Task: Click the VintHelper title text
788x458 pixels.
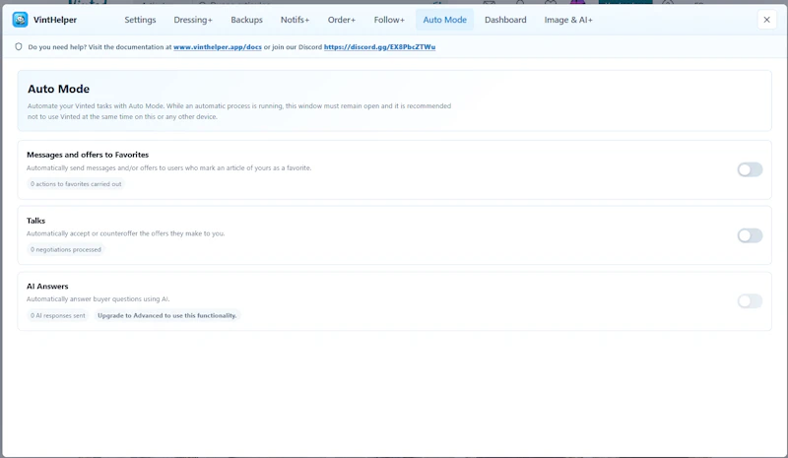Action: (55, 20)
